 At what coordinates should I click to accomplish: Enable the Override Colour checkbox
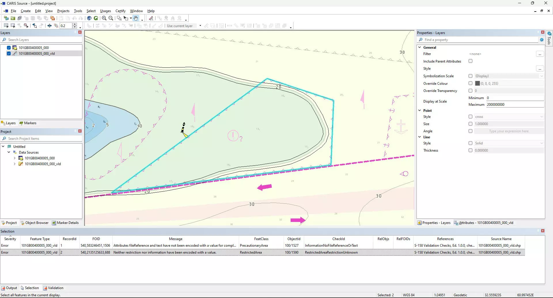click(x=471, y=83)
